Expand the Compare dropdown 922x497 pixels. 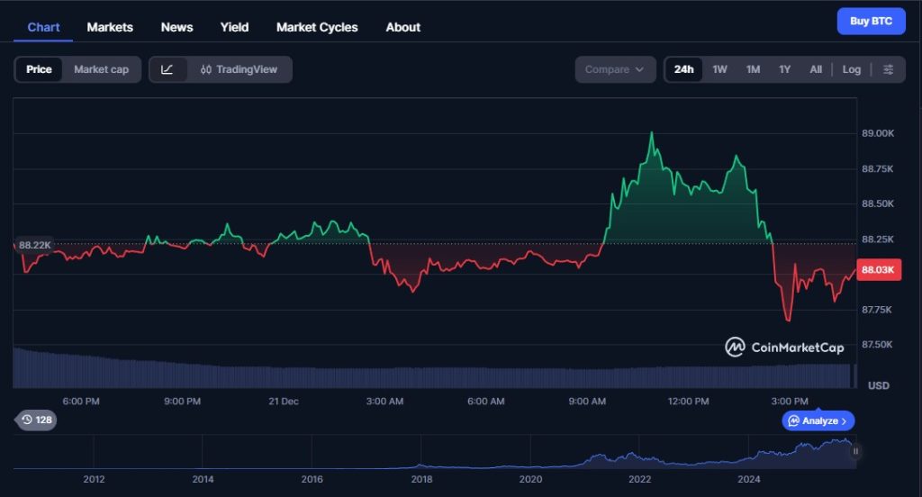615,69
